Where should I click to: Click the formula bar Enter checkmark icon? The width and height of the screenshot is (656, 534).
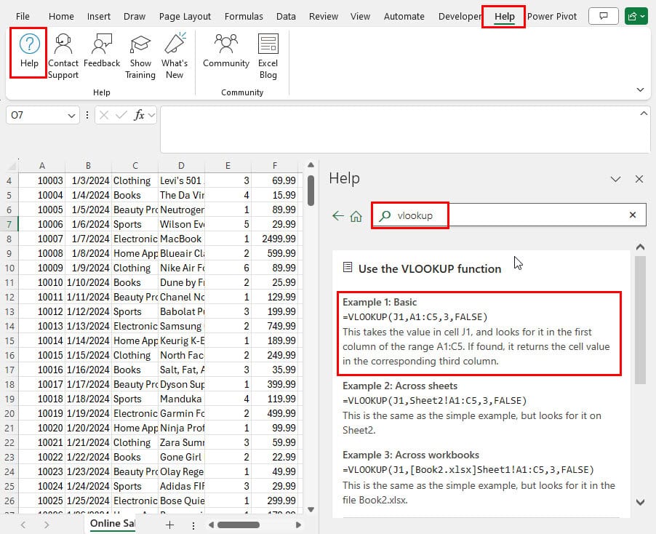click(121, 115)
